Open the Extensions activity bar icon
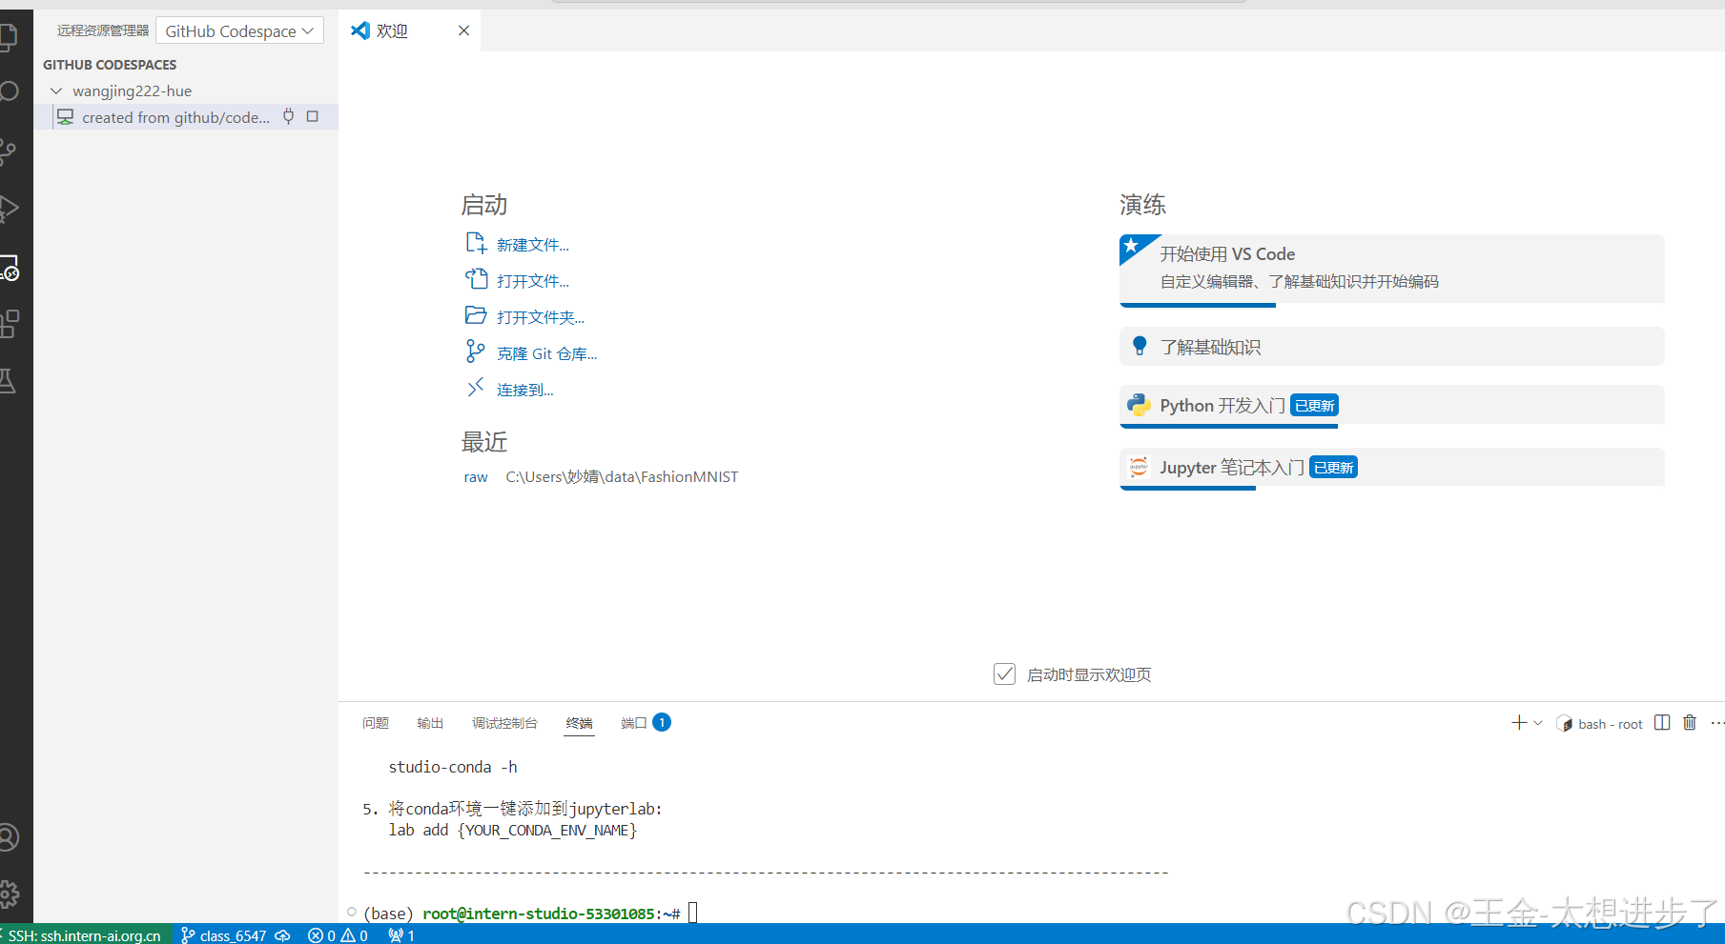1725x944 pixels. tap(8, 324)
